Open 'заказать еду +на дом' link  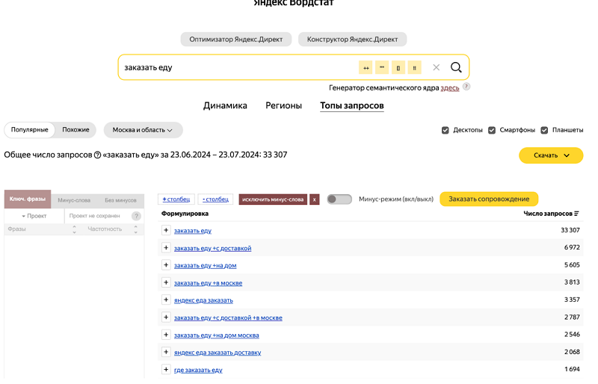205,265
